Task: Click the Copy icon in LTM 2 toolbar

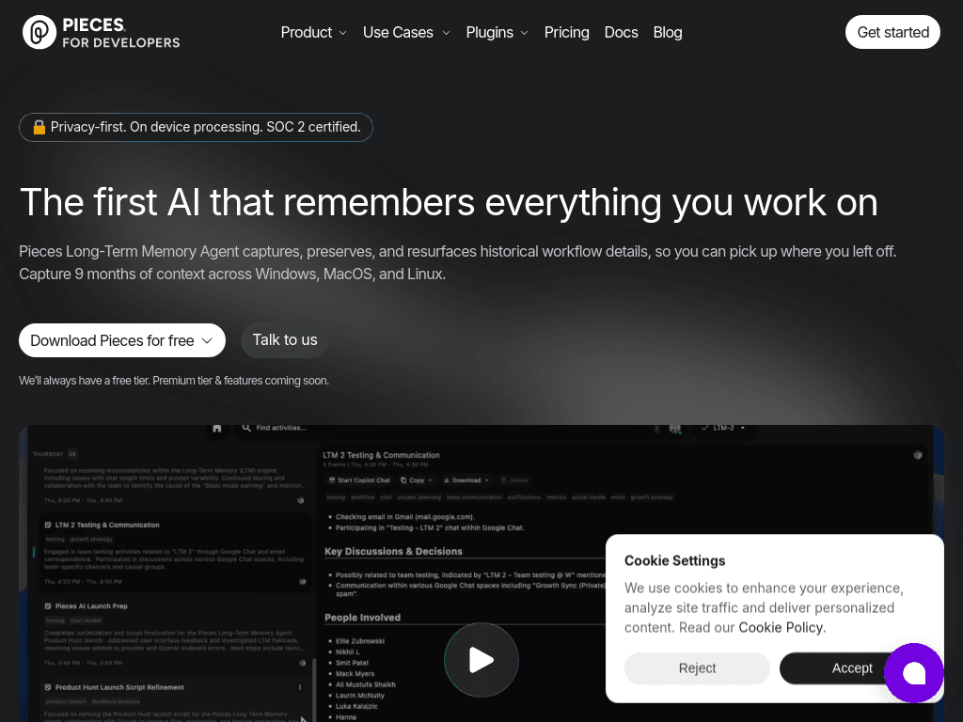Action: pyautogui.click(x=403, y=480)
